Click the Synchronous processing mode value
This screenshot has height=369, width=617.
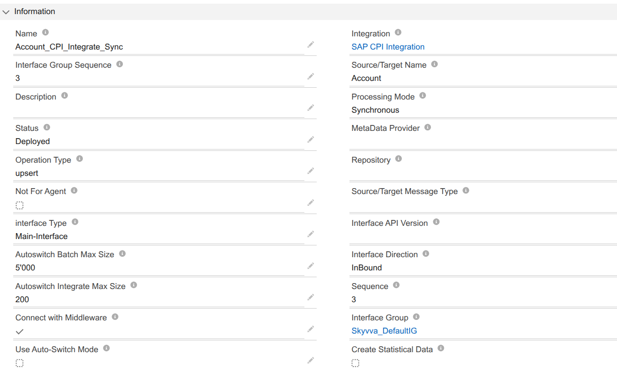(375, 110)
